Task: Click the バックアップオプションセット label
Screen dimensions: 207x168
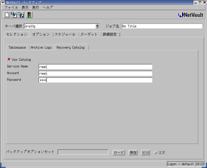Action: (30, 152)
